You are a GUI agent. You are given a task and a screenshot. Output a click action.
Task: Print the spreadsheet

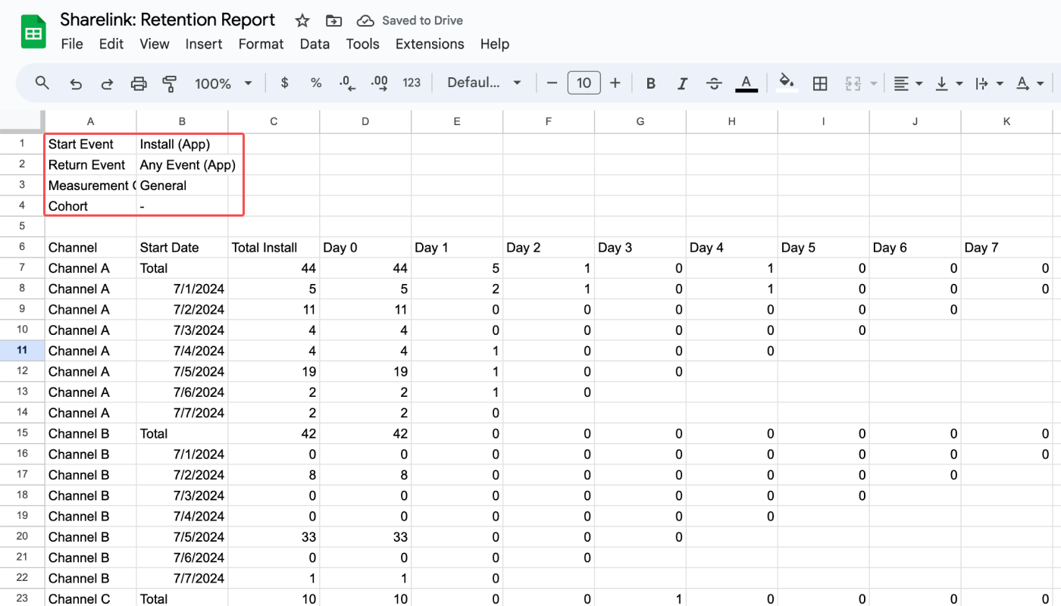tap(139, 83)
